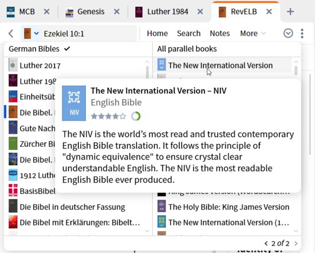Click the German Bibles list scrollbar
This screenshot has height=253, width=315.
pos(147,72)
